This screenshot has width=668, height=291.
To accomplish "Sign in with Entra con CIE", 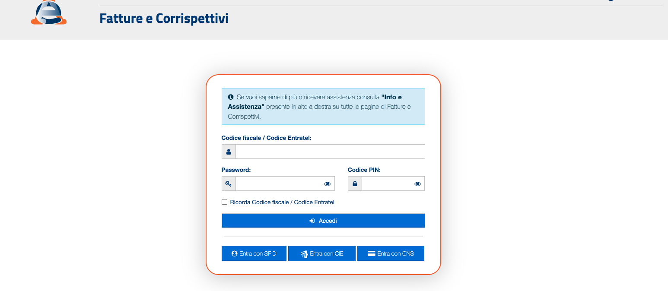I will point(321,254).
